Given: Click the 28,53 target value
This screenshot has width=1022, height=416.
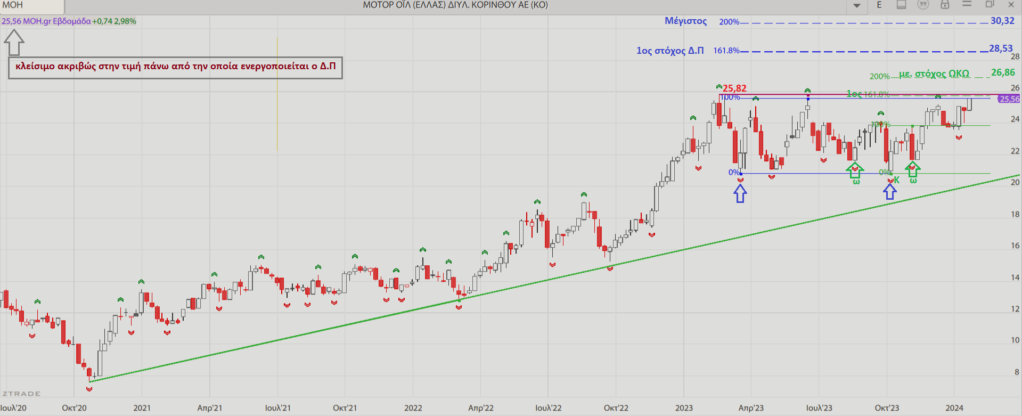Looking at the screenshot, I should click(x=1001, y=48).
